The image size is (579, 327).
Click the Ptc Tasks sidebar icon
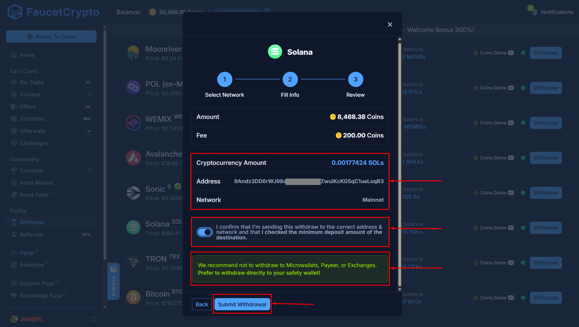tap(14, 82)
